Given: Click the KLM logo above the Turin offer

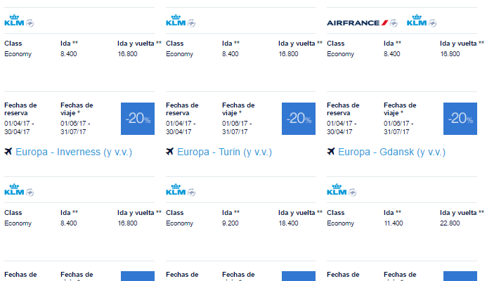Looking at the screenshot, I should [176, 20].
